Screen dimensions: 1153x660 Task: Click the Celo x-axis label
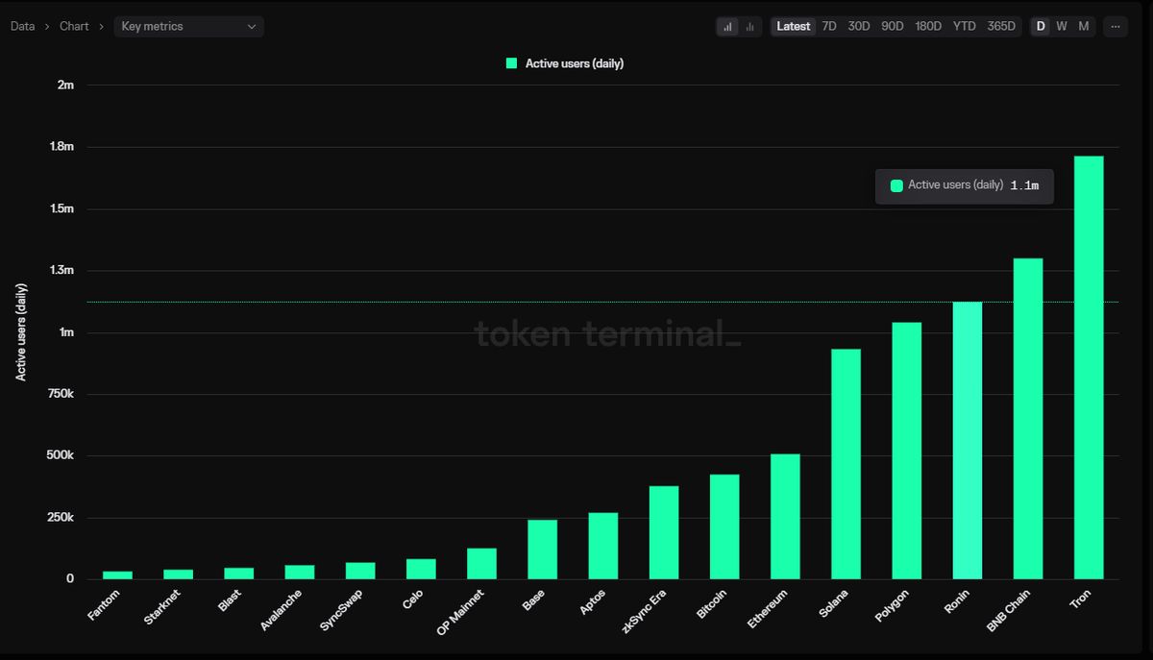[x=411, y=599]
